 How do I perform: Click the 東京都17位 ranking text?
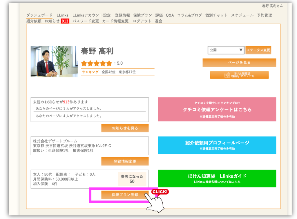(127, 72)
